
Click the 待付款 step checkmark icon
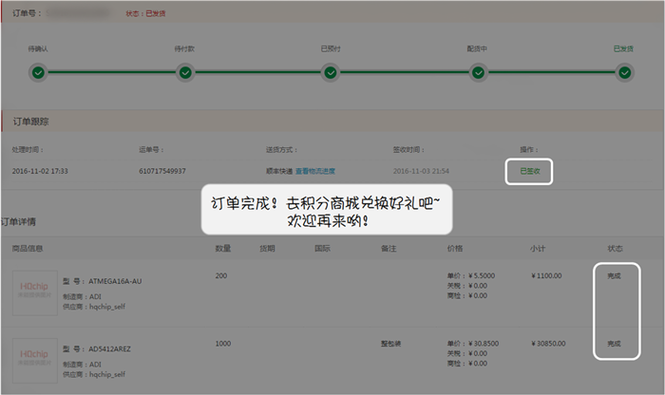click(x=184, y=72)
